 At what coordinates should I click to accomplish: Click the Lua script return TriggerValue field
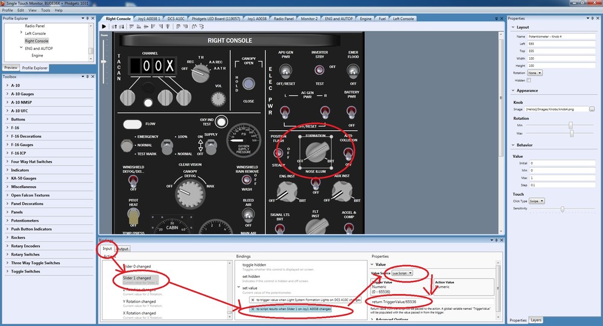click(432, 302)
